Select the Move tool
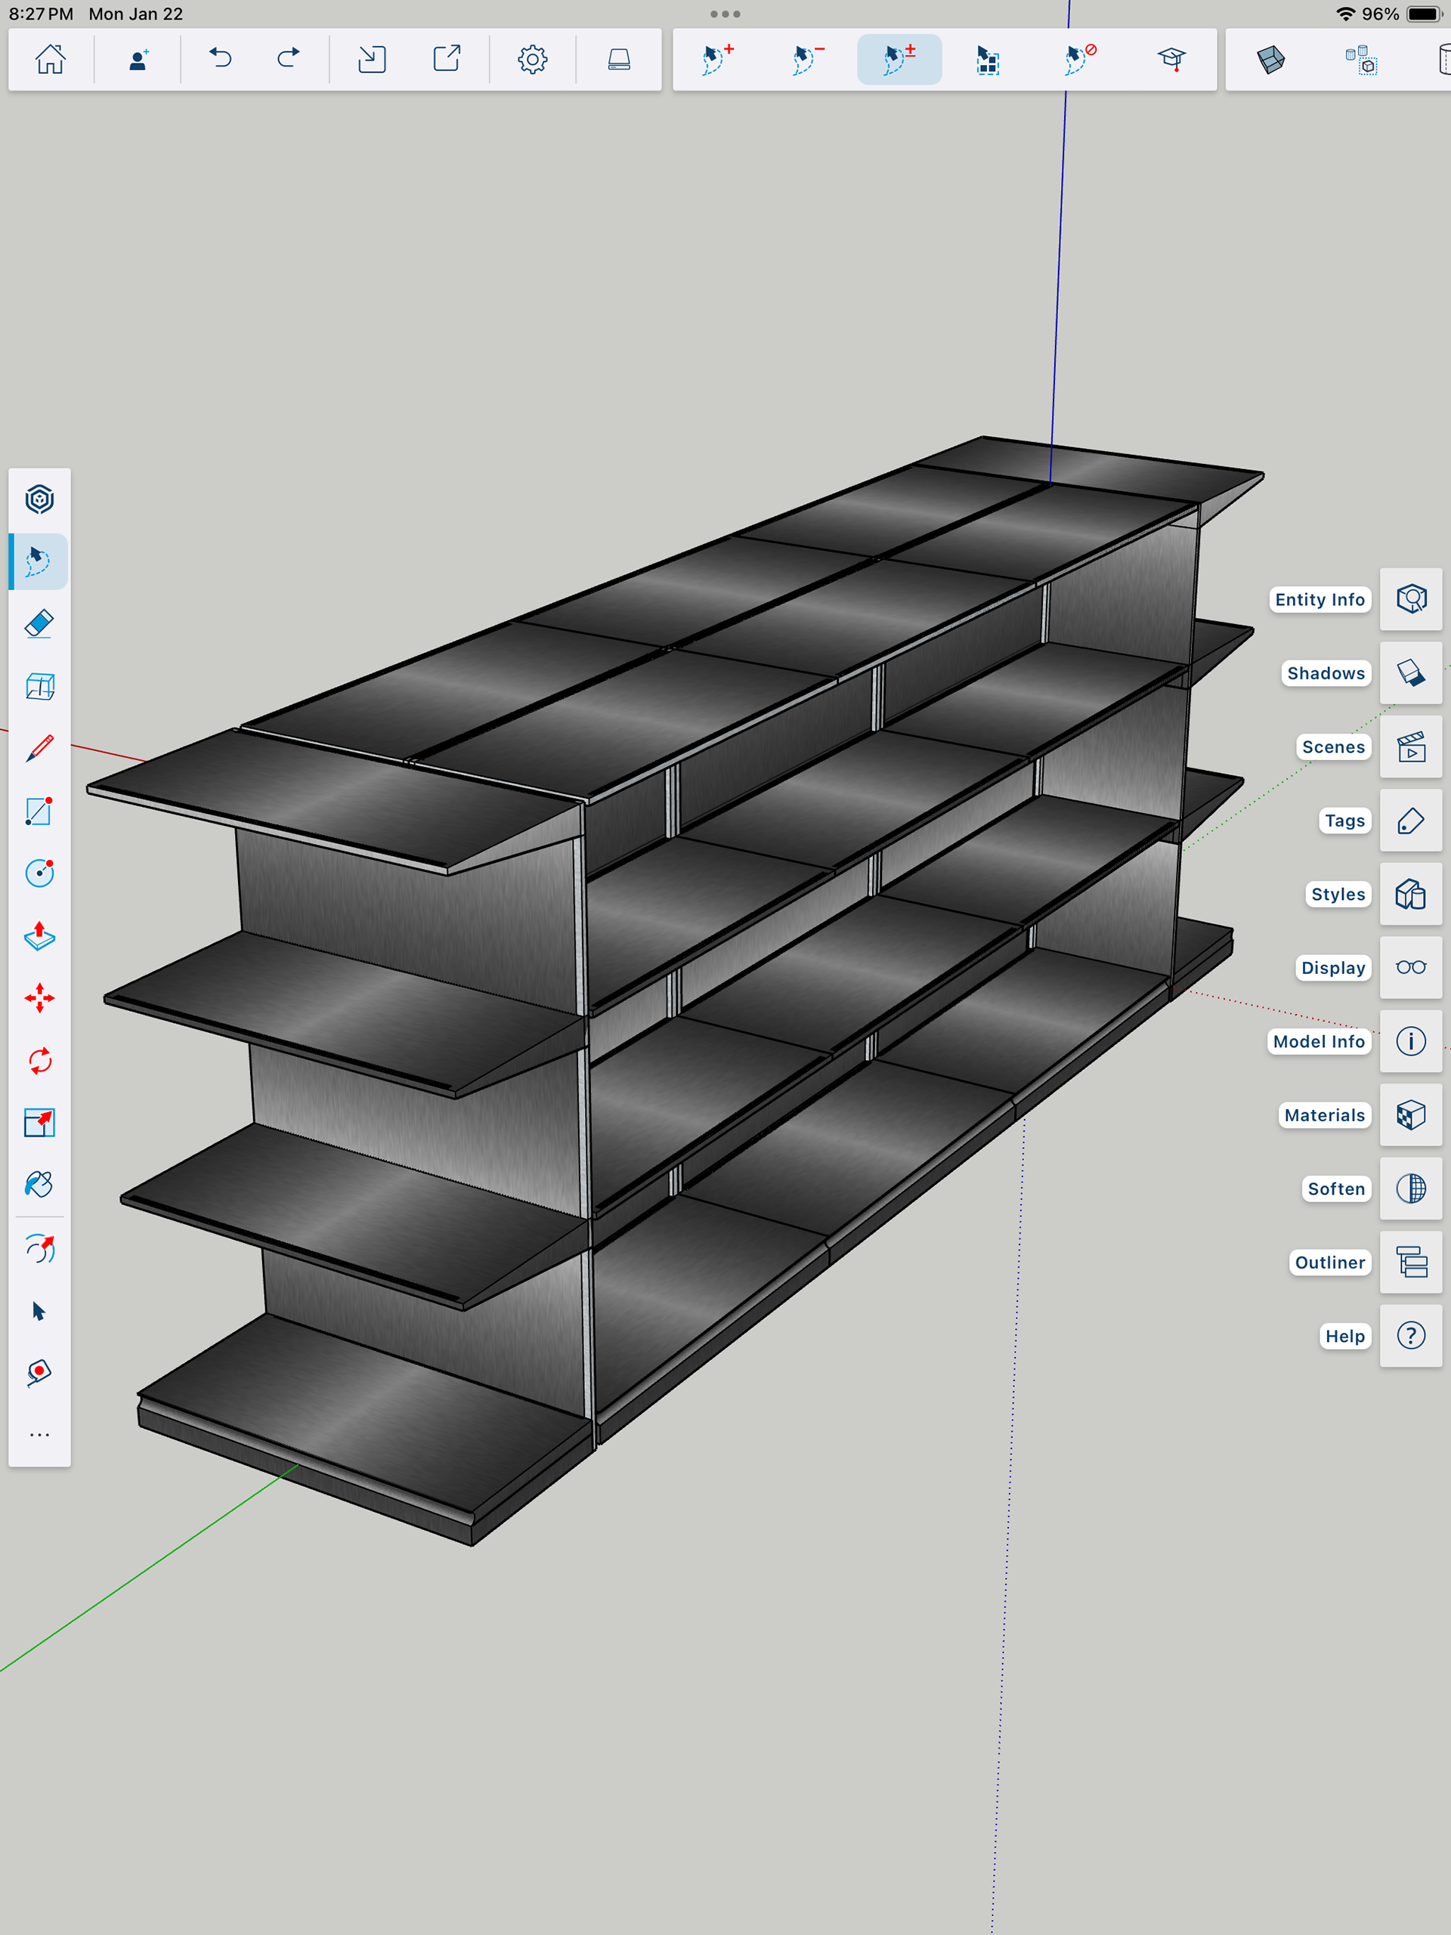Image resolution: width=1451 pixels, height=1935 pixels. [x=39, y=998]
